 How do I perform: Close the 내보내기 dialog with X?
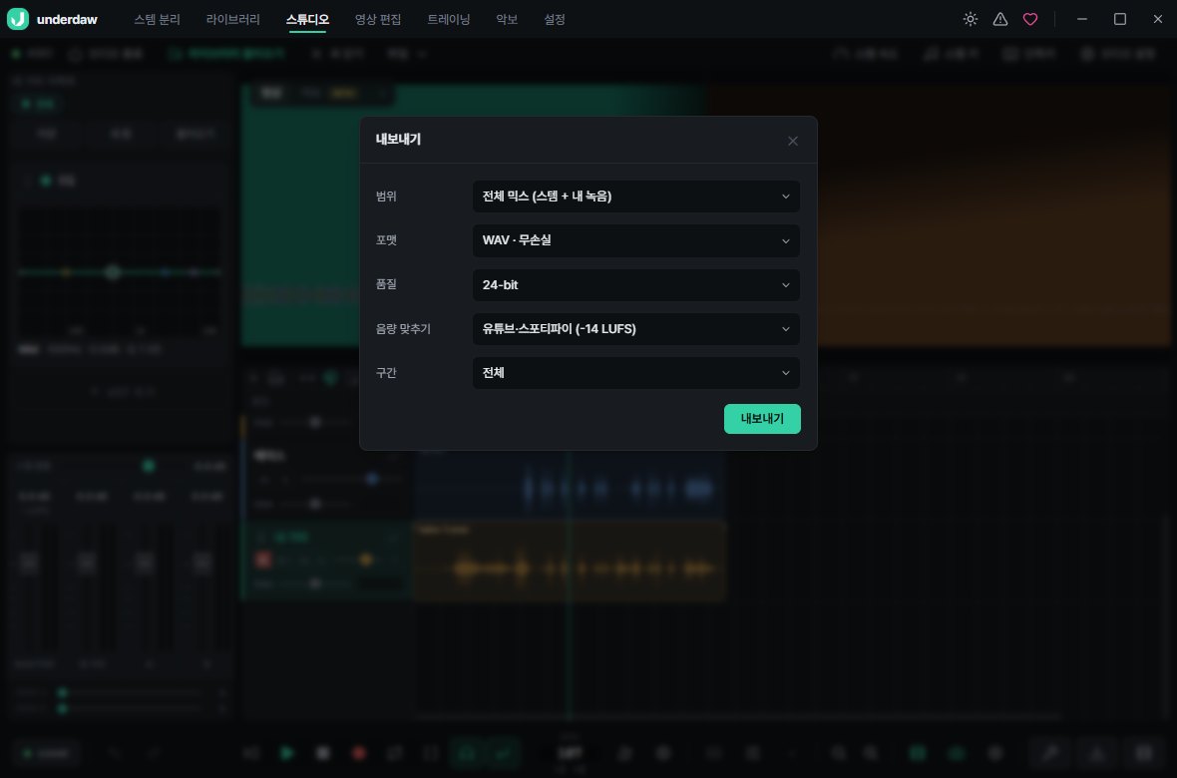click(x=793, y=142)
